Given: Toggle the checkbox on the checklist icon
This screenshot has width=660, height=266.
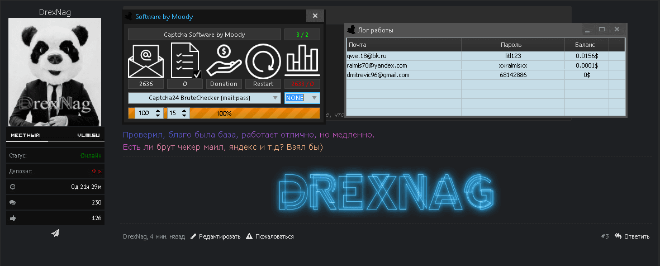Looking at the screenshot, I should point(197,74).
